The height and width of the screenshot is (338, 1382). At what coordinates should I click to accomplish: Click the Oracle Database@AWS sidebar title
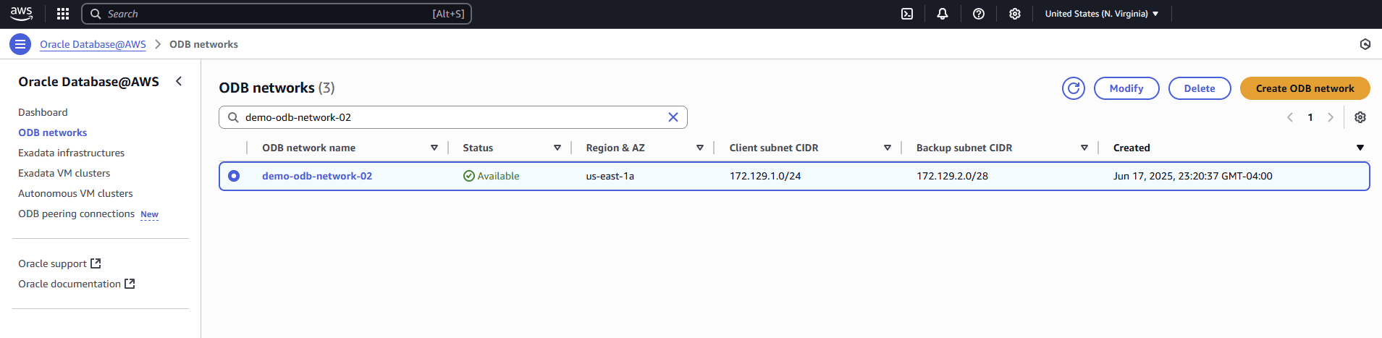tap(88, 82)
